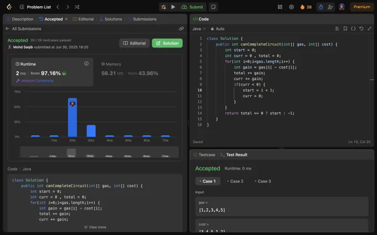This screenshot has width=377, height=235.
Task: Pick a random problem with shuffle icon
Action: coord(77,7)
